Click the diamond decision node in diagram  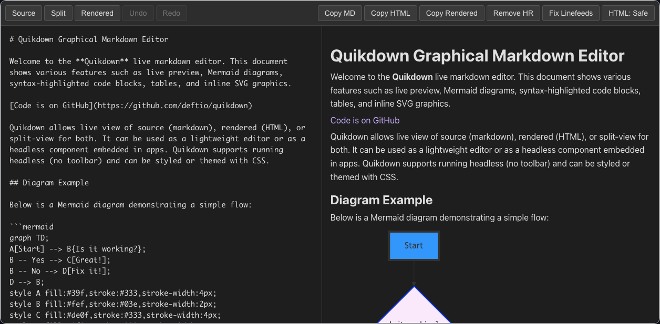pyautogui.click(x=414, y=305)
